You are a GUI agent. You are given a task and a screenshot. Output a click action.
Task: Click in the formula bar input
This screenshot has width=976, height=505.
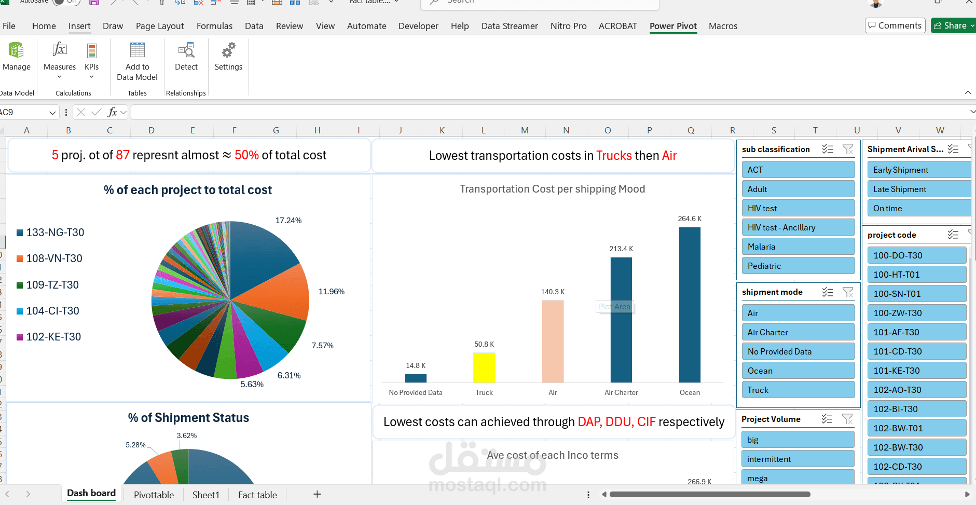(x=549, y=112)
